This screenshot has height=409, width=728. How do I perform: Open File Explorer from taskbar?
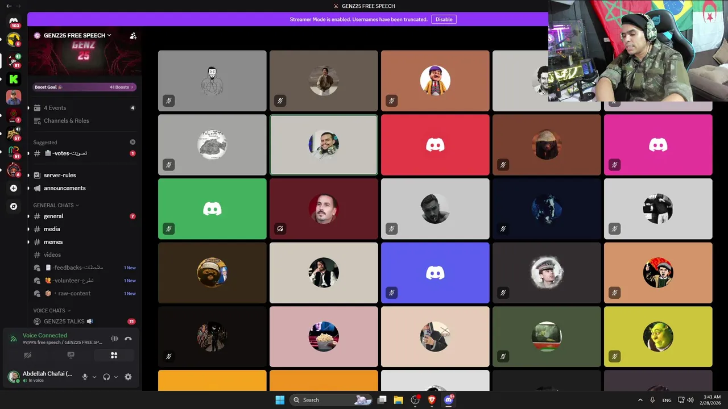click(399, 400)
